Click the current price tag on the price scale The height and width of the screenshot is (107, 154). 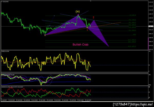point(151,26)
